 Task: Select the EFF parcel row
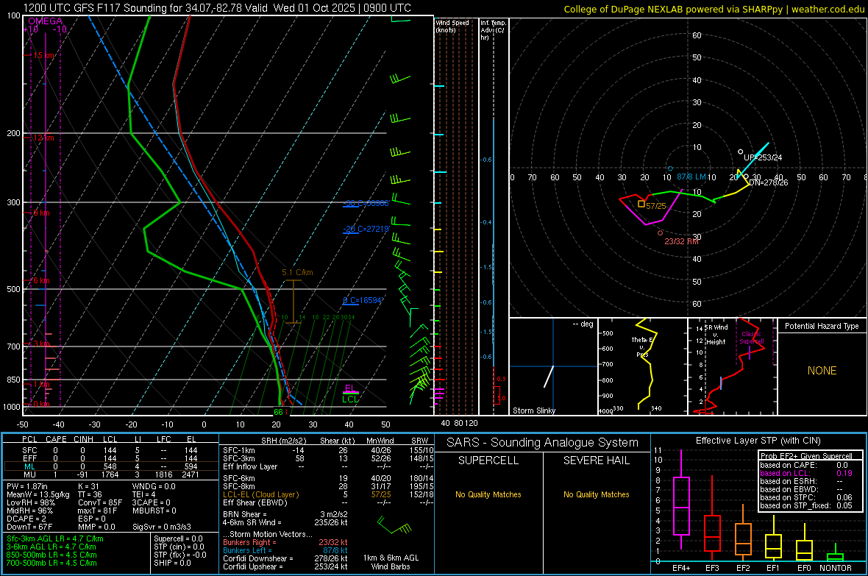(x=110, y=458)
